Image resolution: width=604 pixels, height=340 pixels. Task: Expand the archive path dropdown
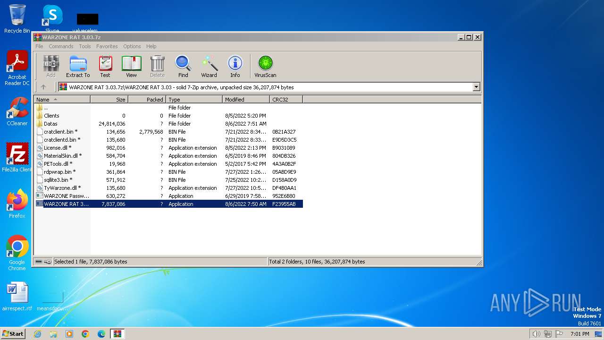tap(476, 87)
